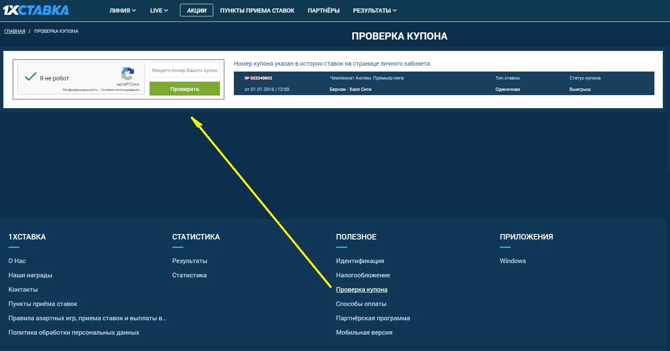Select coupon number № 953340653

point(258,78)
